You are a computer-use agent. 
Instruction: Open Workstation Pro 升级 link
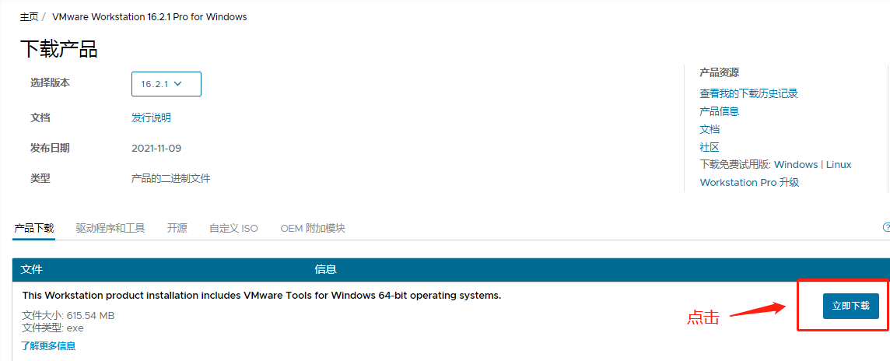749,182
